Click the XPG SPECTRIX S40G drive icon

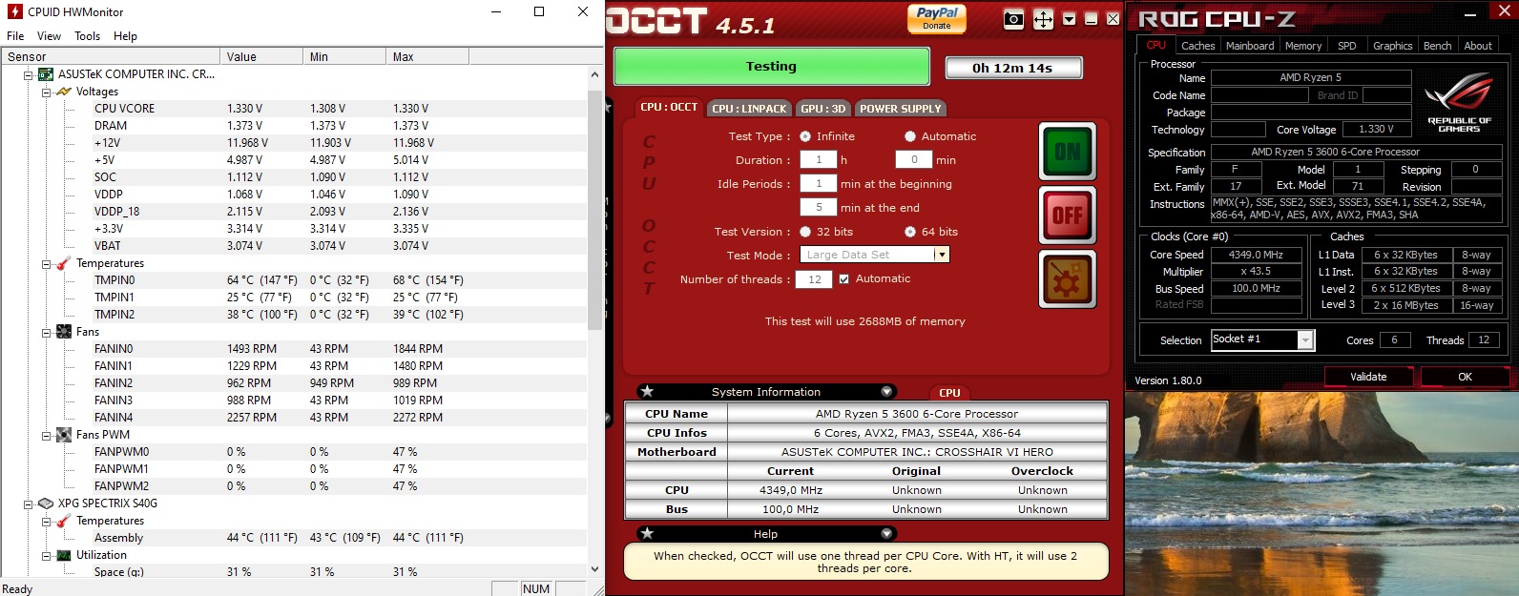pos(46,504)
